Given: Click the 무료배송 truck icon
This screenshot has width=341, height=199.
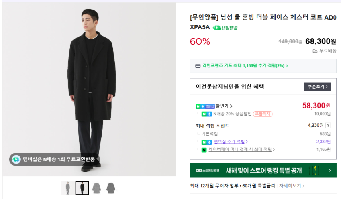Looking at the screenshot, I should point(315,51).
